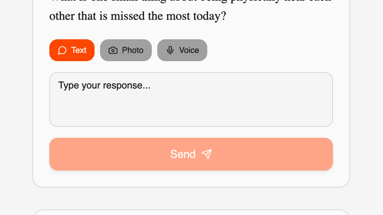Click the question text about being physically near

click(x=138, y=17)
